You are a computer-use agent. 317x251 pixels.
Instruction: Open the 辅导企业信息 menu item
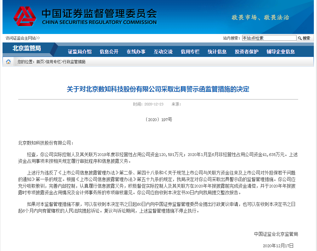281,52
